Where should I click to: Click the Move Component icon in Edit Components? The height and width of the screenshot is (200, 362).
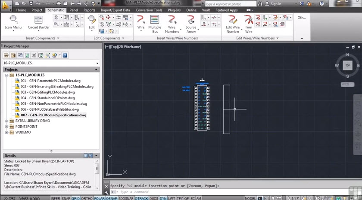(108, 18)
